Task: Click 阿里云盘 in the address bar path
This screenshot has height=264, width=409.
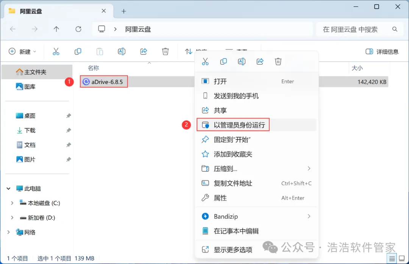Action: (x=138, y=29)
